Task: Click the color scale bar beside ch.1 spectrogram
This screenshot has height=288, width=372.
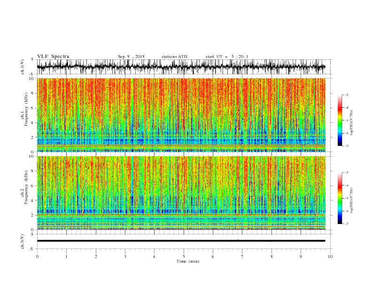Action: pos(340,120)
